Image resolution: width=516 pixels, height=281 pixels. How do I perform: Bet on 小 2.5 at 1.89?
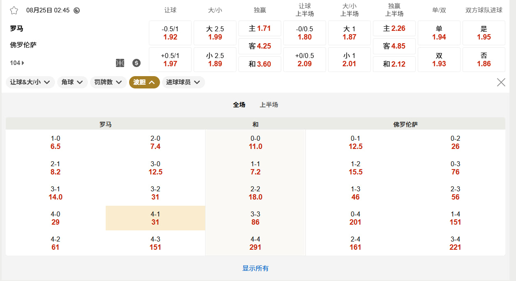point(215,60)
